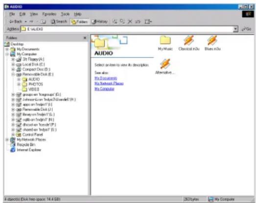Screen dimensions: 256x203
Task: Expand the AUDIO folder tree node
Action: point(19,79)
